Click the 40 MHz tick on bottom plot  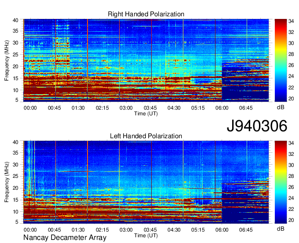pos(15,142)
